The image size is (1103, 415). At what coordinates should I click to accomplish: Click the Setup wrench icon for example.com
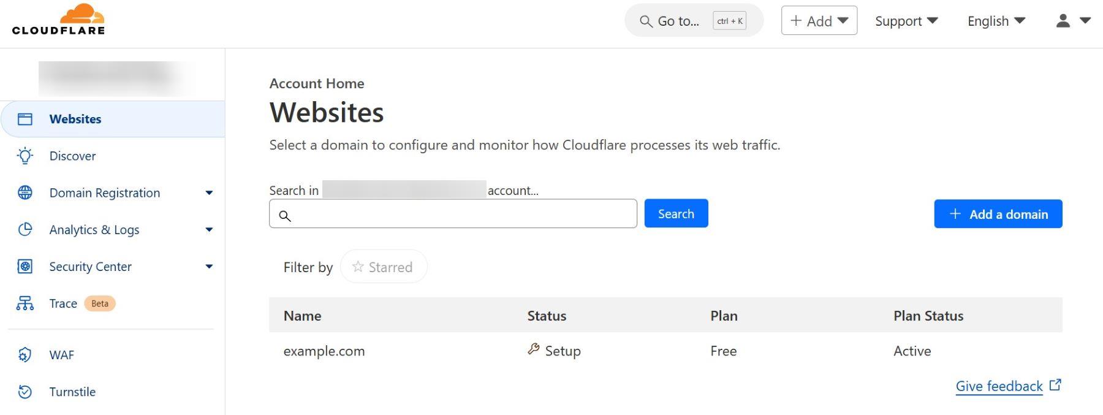point(533,350)
